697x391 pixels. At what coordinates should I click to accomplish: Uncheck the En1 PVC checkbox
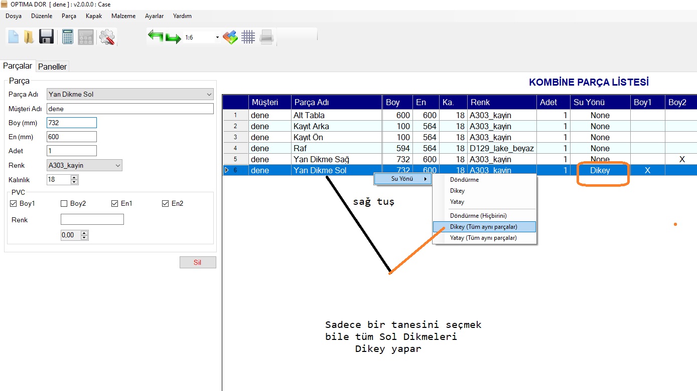coord(115,204)
